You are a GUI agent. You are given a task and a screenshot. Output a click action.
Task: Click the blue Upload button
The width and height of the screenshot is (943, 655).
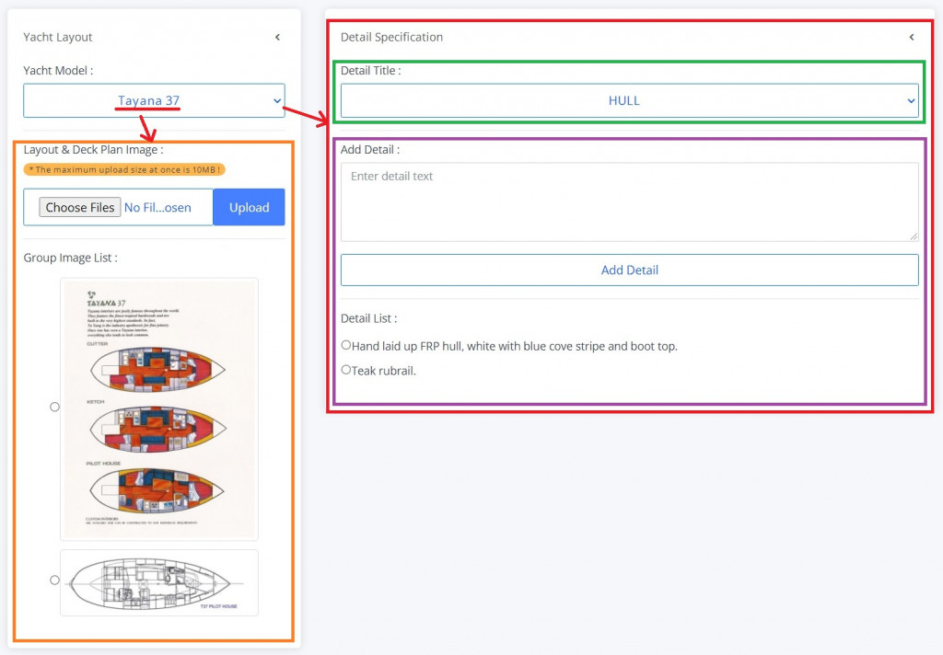click(249, 207)
